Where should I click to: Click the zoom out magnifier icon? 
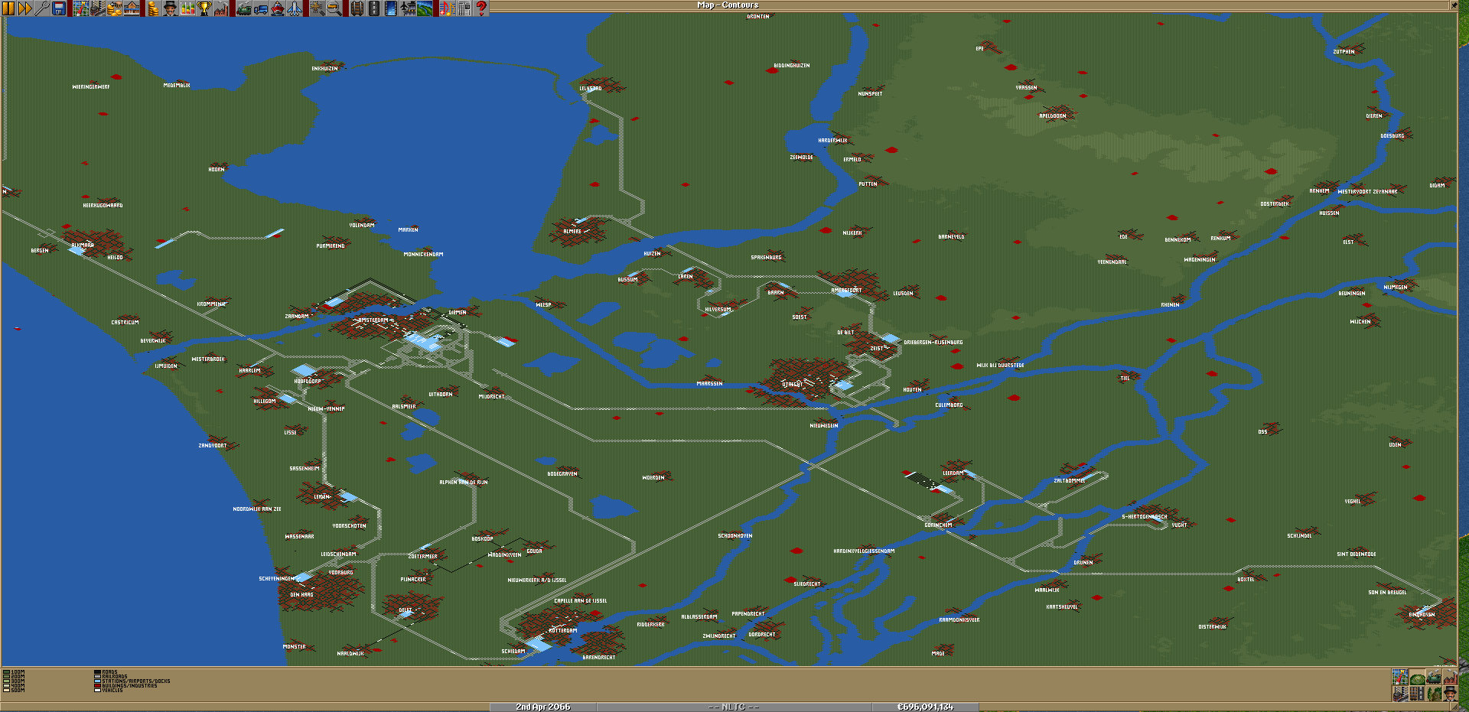click(334, 8)
